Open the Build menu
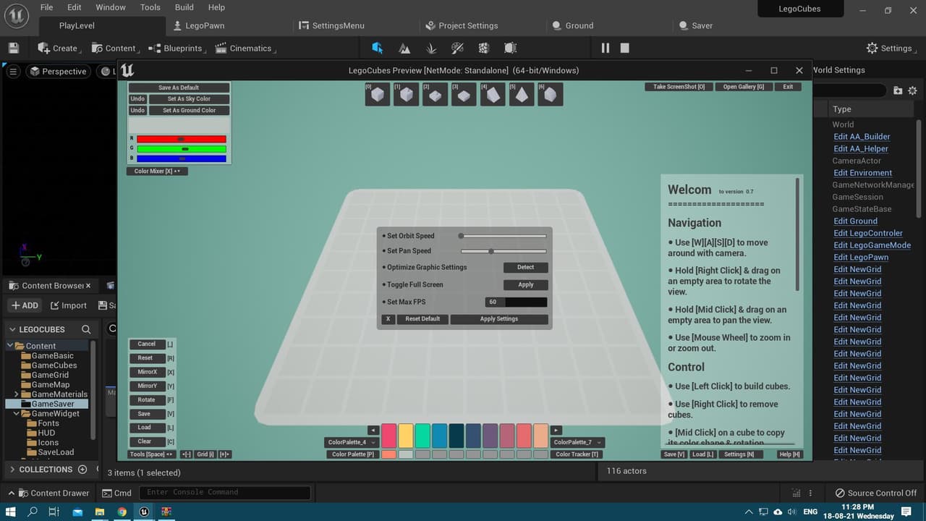Viewport: 926px width, 521px height. pyautogui.click(x=184, y=7)
